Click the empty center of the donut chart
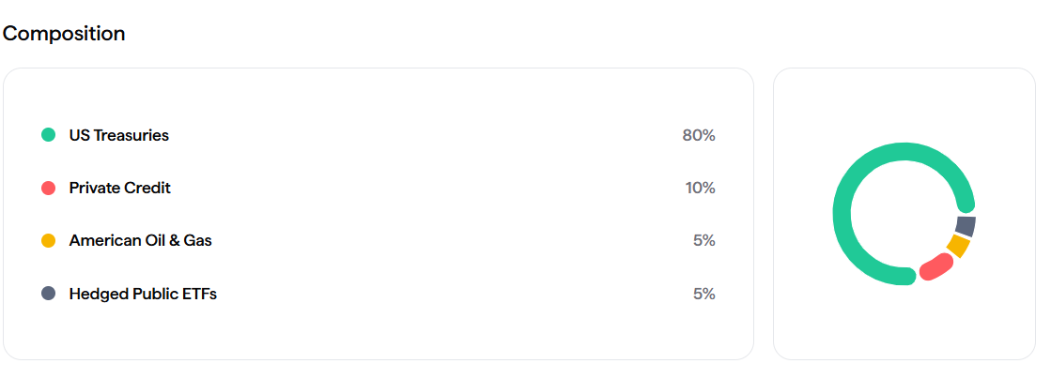This screenshot has height=379, width=1051. pos(904,214)
